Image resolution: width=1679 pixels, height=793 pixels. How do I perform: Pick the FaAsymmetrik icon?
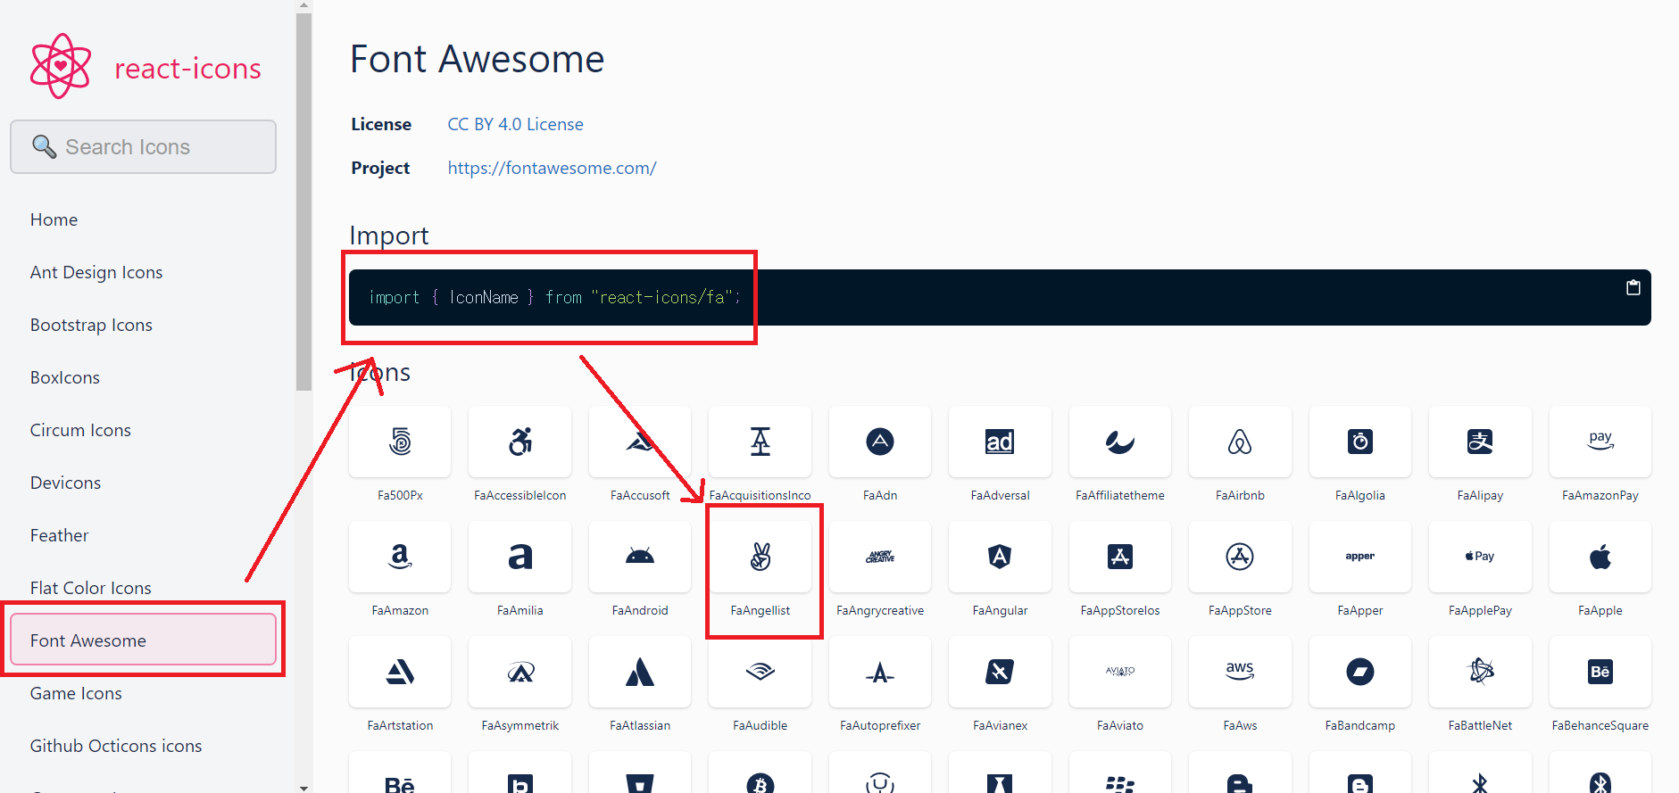coord(520,672)
